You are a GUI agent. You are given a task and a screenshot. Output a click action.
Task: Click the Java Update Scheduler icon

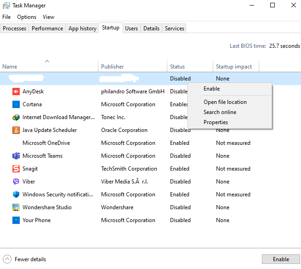(x=16, y=130)
